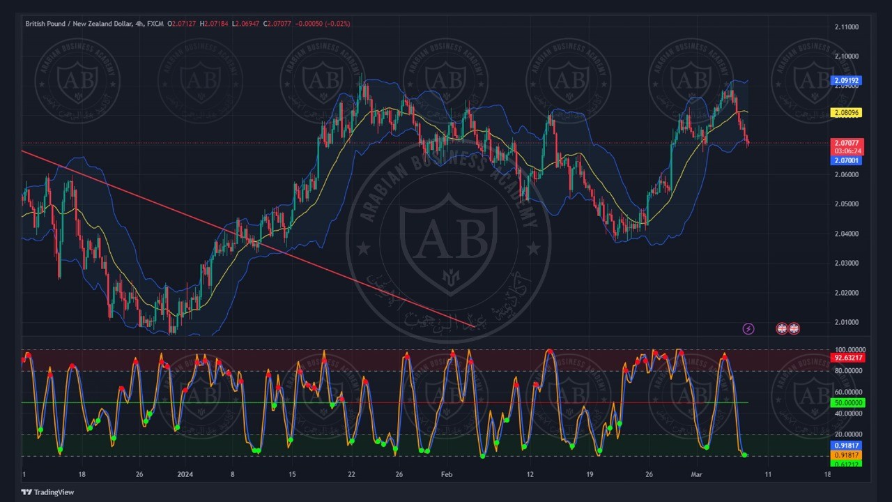
Task: Click the latest green oversold dot on stochastic
Action: 745,455
